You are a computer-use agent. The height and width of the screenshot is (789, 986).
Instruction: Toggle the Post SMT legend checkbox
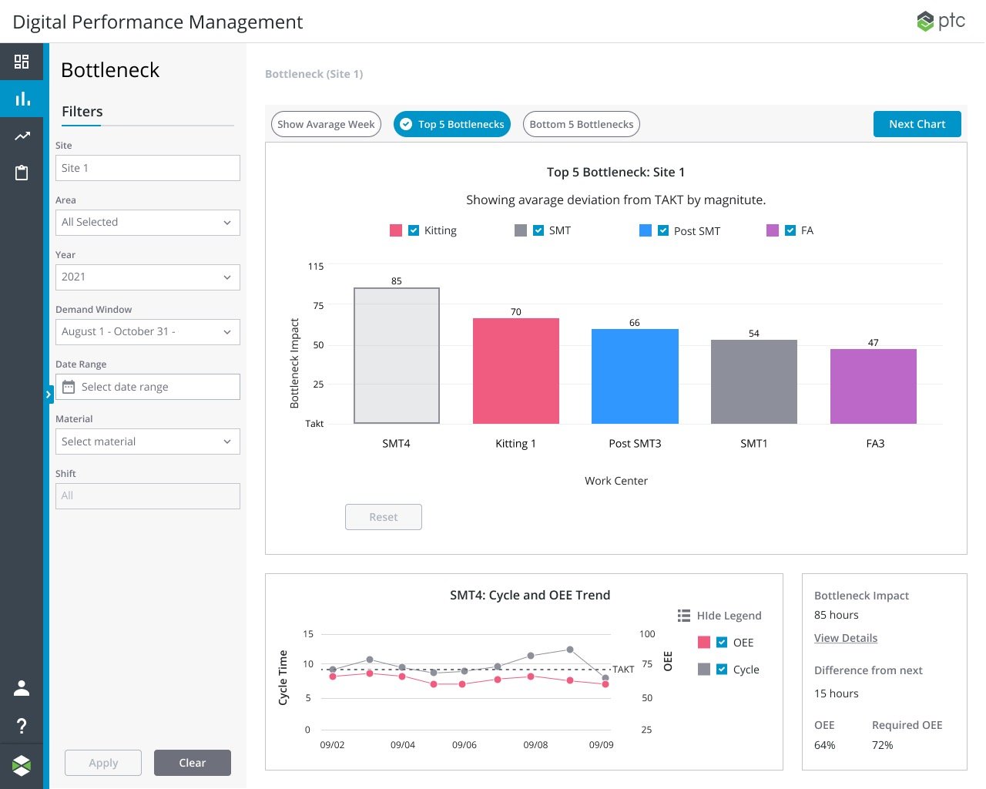663,230
